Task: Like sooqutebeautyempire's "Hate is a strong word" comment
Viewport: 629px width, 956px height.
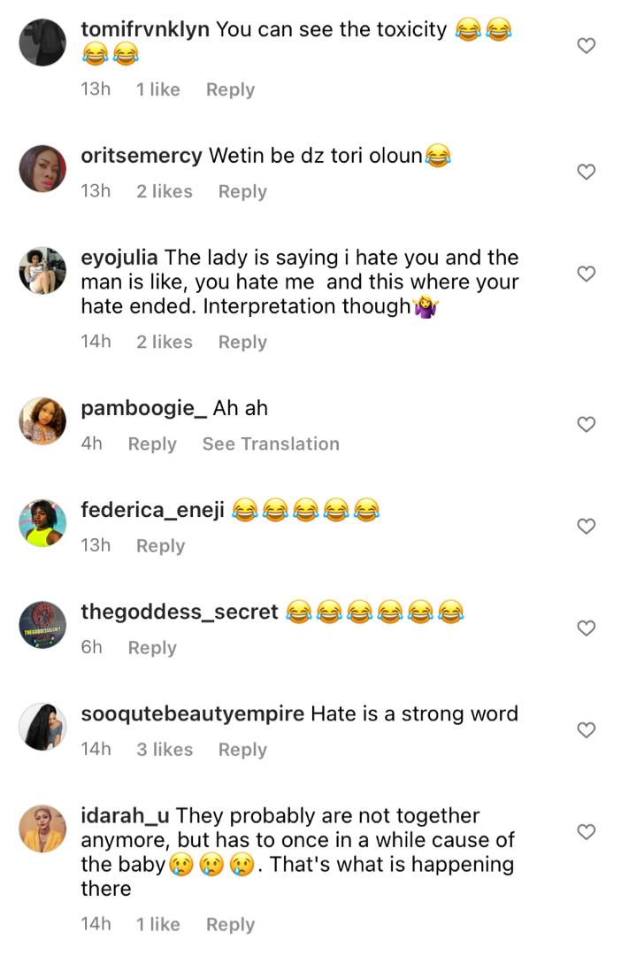Action: 586,729
